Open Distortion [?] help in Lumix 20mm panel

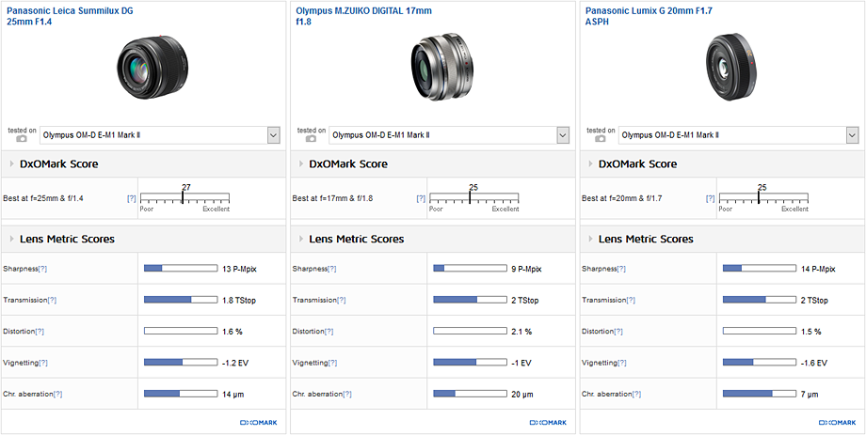point(618,332)
